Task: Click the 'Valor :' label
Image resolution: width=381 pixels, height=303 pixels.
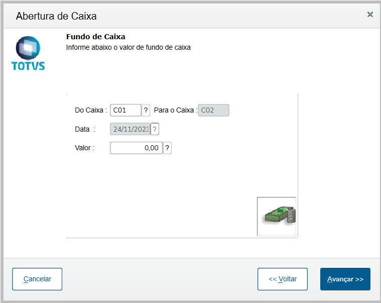Action: pos(84,148)
